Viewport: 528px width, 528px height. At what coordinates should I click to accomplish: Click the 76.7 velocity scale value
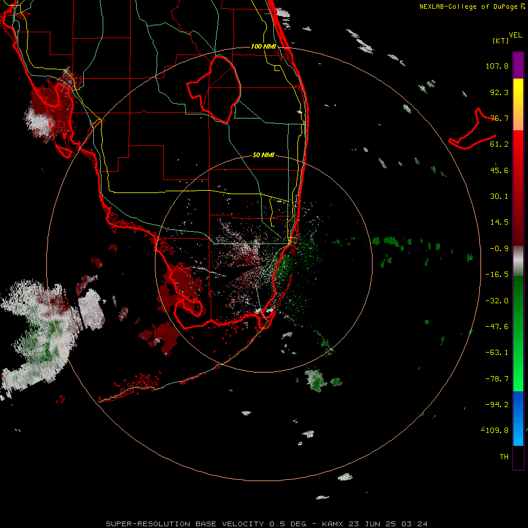[499, 118]
